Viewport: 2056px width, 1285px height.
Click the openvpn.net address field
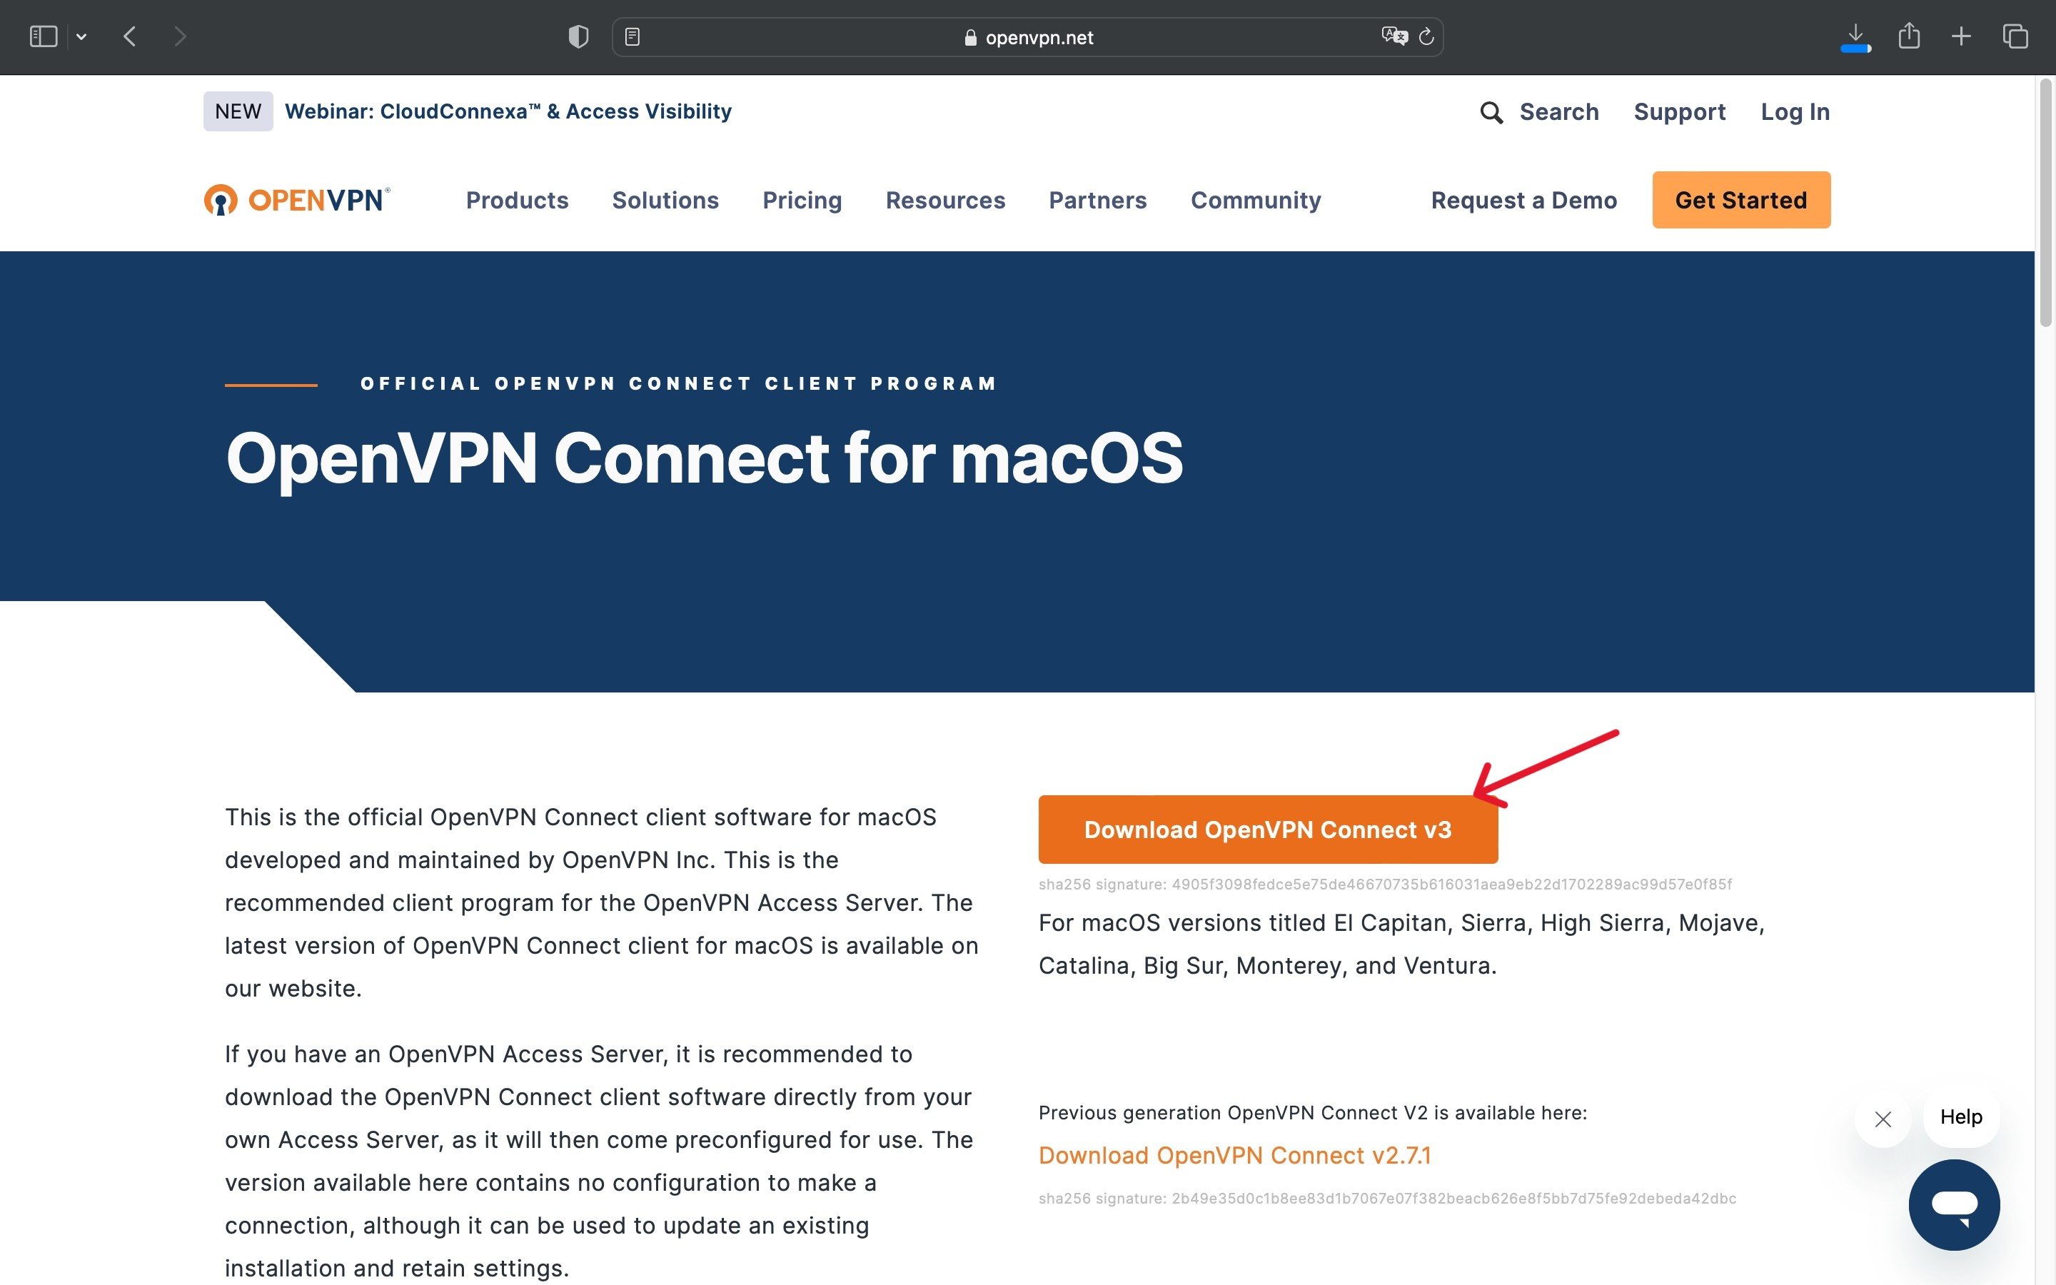[1028, 37]
